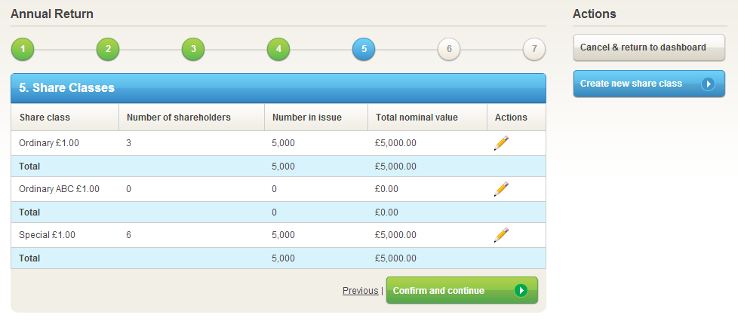Click arrow icon on Create new share class
Viewport: 738px width, 330px height.
pyautogui.click(x=708, y=84)
